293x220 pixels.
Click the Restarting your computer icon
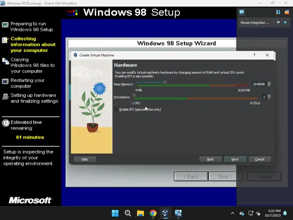[x=5, y=82]
